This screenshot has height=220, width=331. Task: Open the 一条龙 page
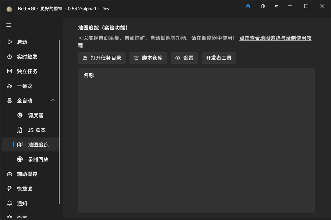31,86
